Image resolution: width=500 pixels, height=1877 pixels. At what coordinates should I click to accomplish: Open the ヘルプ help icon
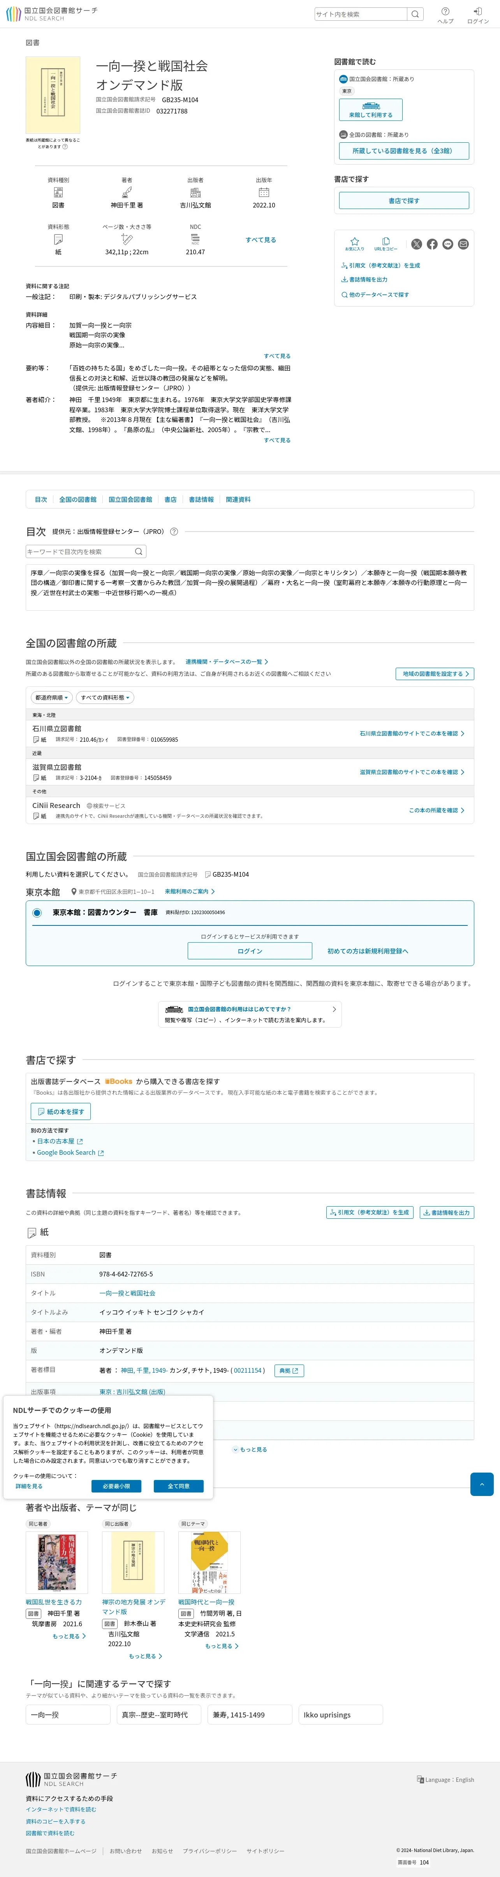coord(445,15)
